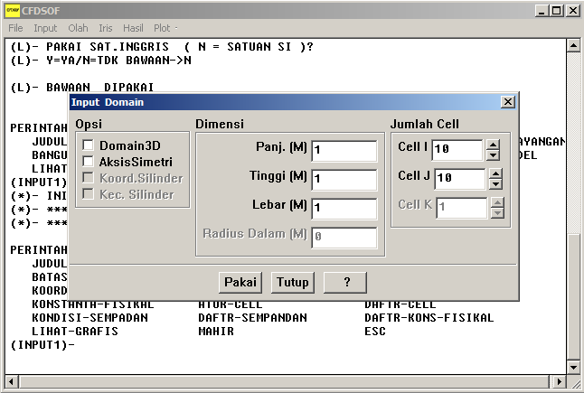Open the Olah menu

pos(78,28)
